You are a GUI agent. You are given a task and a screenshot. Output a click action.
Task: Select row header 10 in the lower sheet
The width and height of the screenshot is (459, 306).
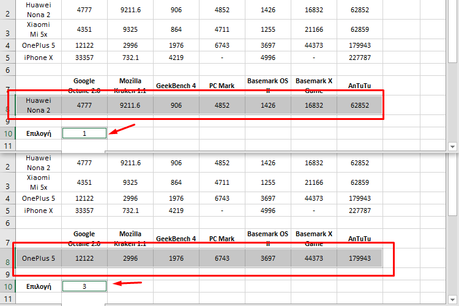click(x=7, y=286)
